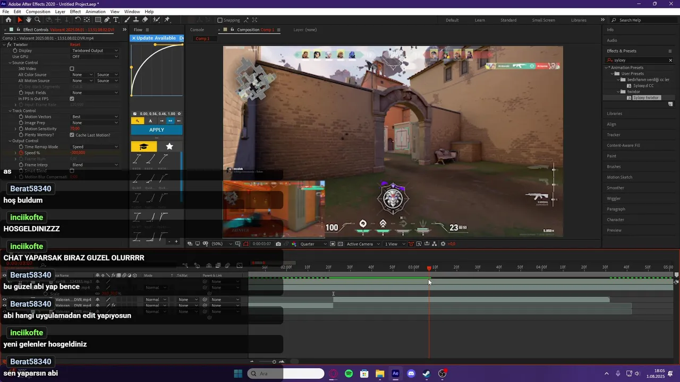Select the Hand tool
The image size is (680, 382).
pos(29,20)
